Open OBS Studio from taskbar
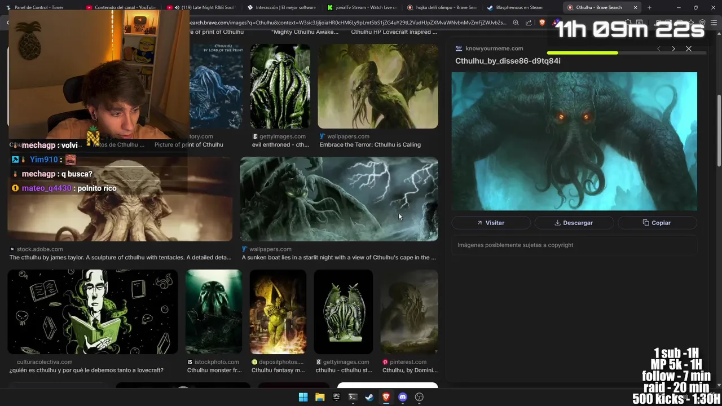Image resolution: width=722 pixels, height=406 pixels. [x=419, y=397]
